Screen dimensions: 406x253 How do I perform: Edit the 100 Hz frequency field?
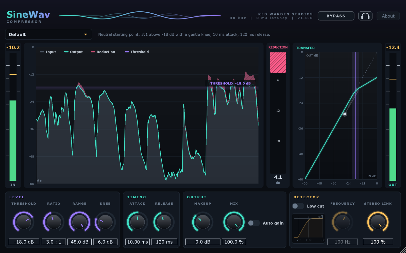pyautogui.click(x=343, y=242)
